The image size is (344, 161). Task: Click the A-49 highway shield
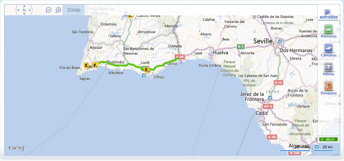(x=180, y=57)
